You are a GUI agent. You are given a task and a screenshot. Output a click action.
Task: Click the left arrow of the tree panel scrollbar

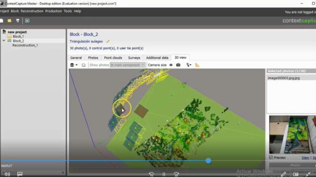click(3, 173)
